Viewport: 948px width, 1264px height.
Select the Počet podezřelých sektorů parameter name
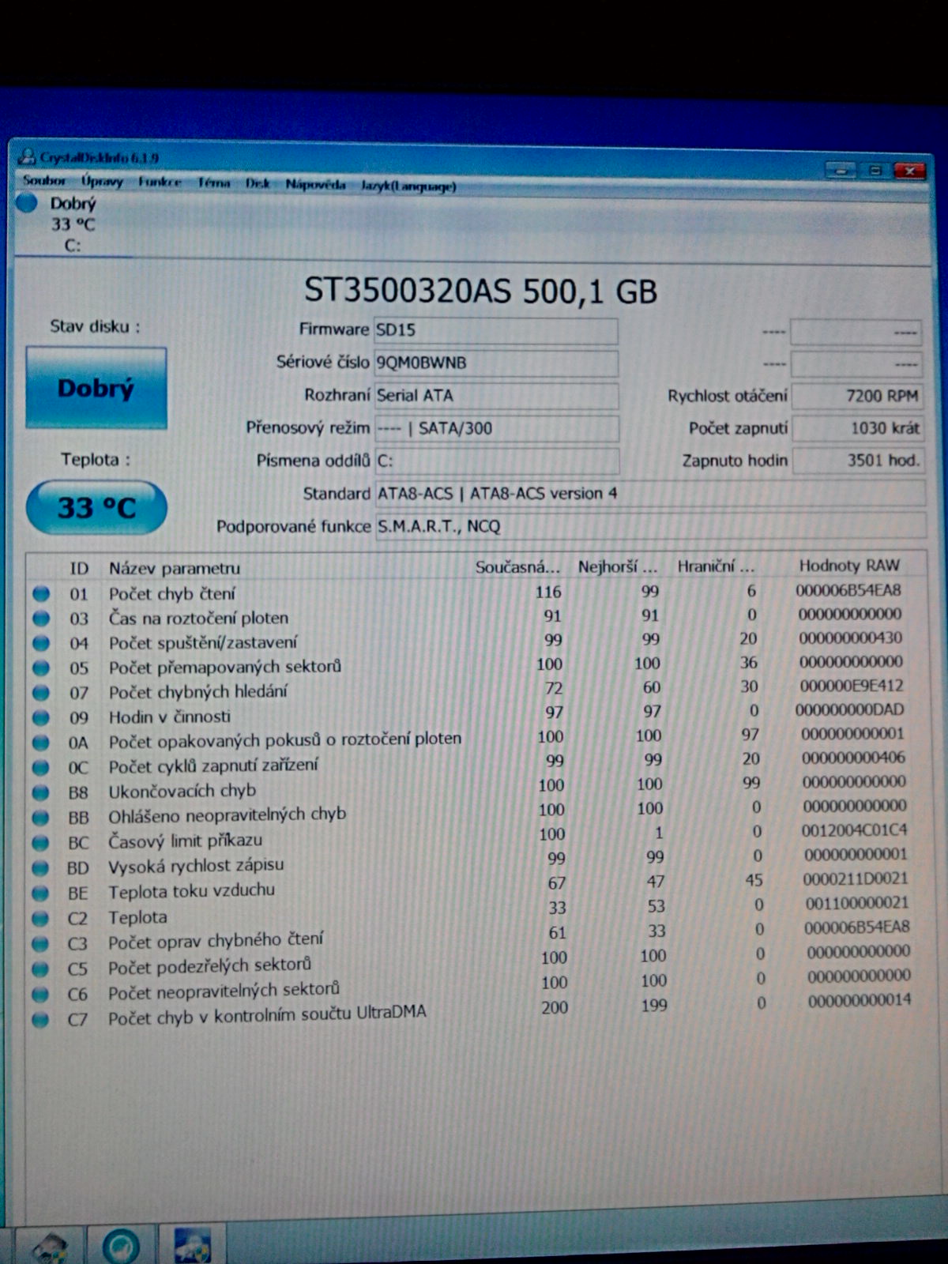pos(209,966)
